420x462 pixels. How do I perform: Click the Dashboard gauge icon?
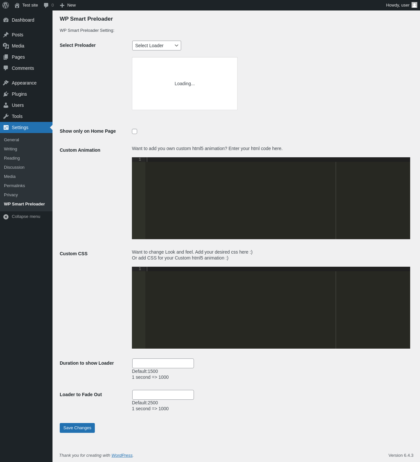(x=6, y=20)
